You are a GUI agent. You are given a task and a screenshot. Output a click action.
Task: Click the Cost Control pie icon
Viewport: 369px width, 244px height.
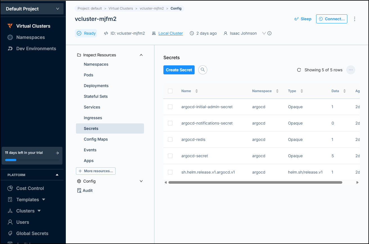(x=10, y=188)
